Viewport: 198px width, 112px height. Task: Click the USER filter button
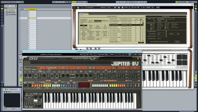(98, 39)
